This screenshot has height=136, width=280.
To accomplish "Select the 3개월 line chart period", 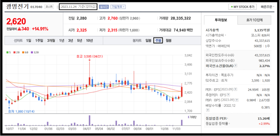I will [x=51, y=40].
